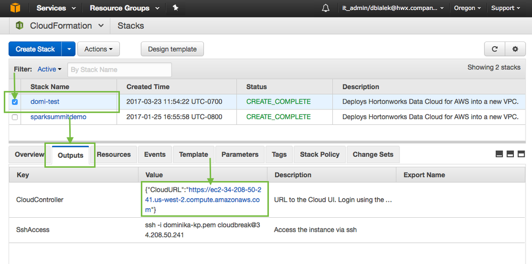
Task: Switch to the Resources tab
Action: (114, 155)
